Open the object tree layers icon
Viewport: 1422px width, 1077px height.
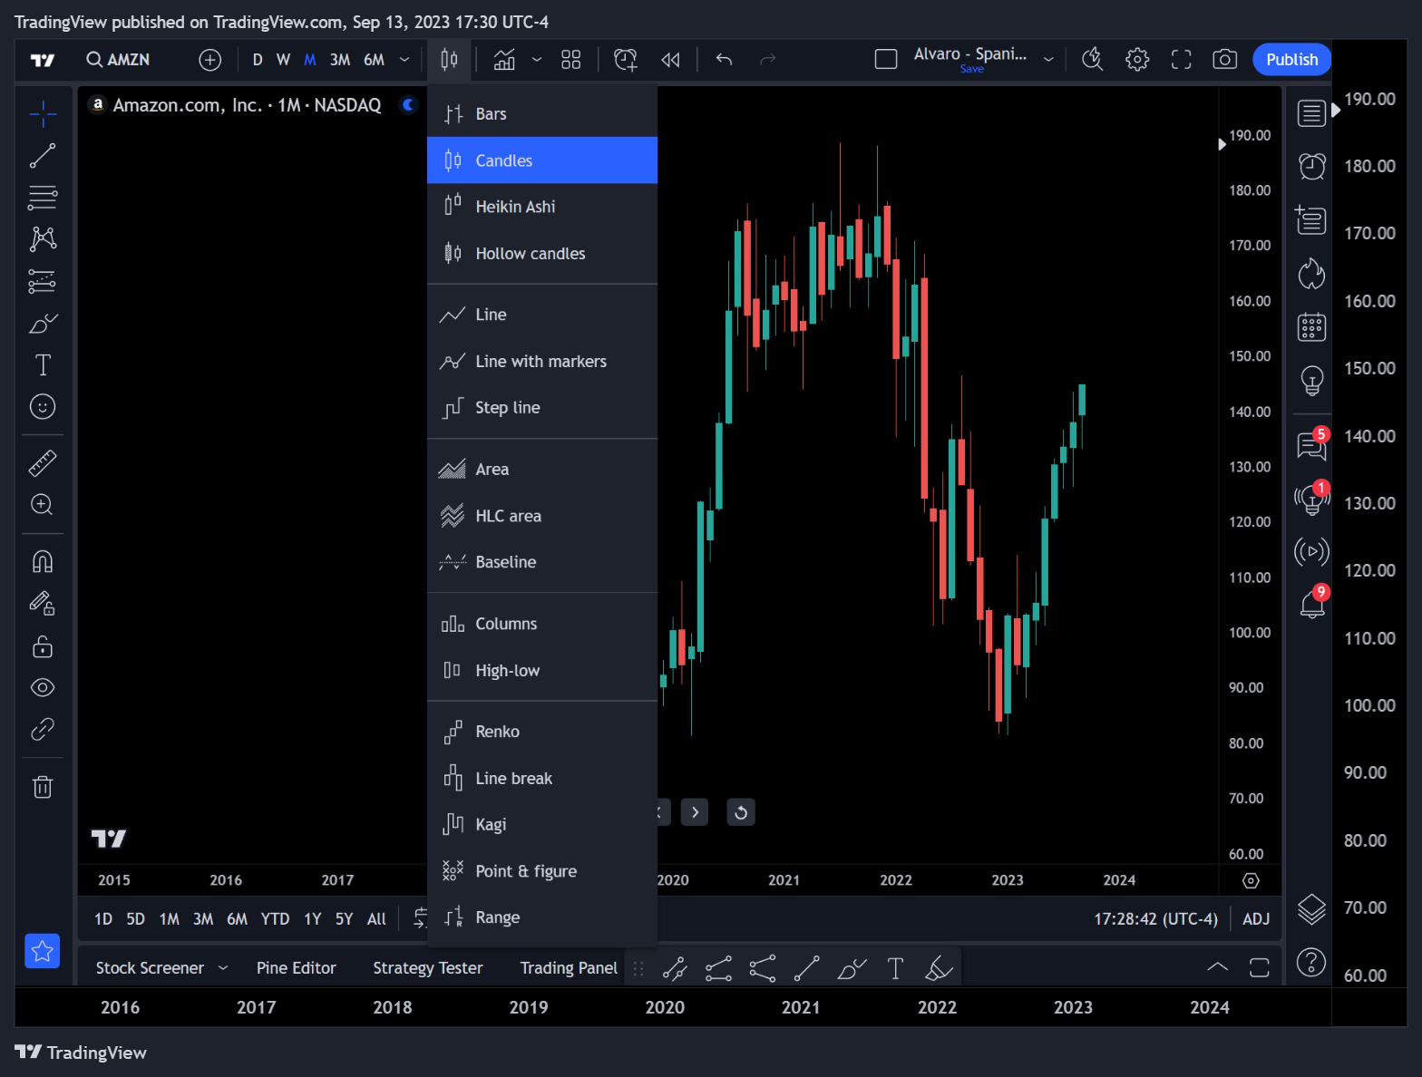(1311, 909)
